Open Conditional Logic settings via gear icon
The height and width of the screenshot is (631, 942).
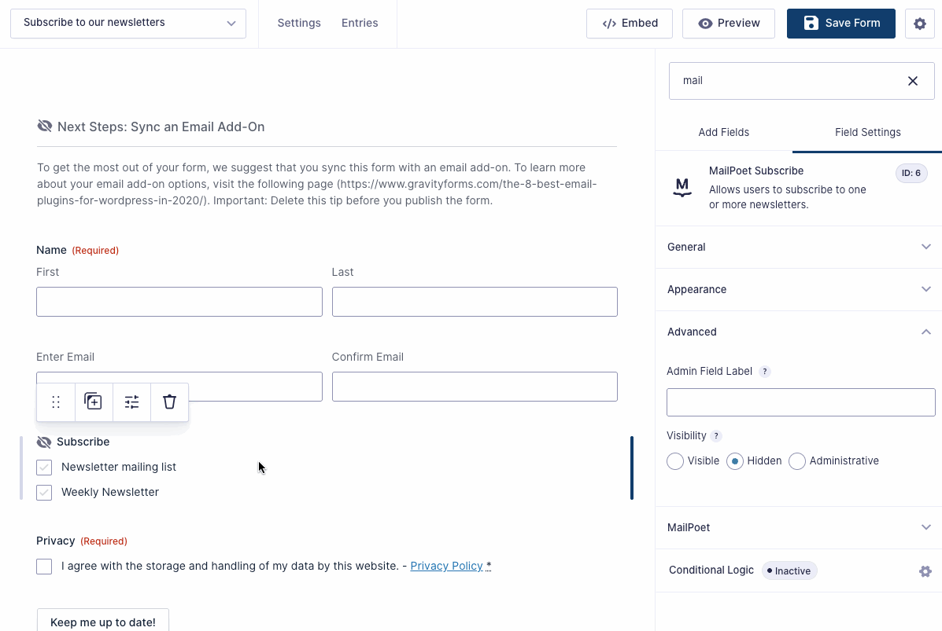click(925, 570)
